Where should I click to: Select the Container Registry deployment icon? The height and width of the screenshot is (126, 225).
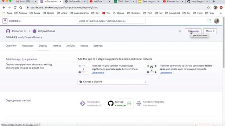point(139,104)
